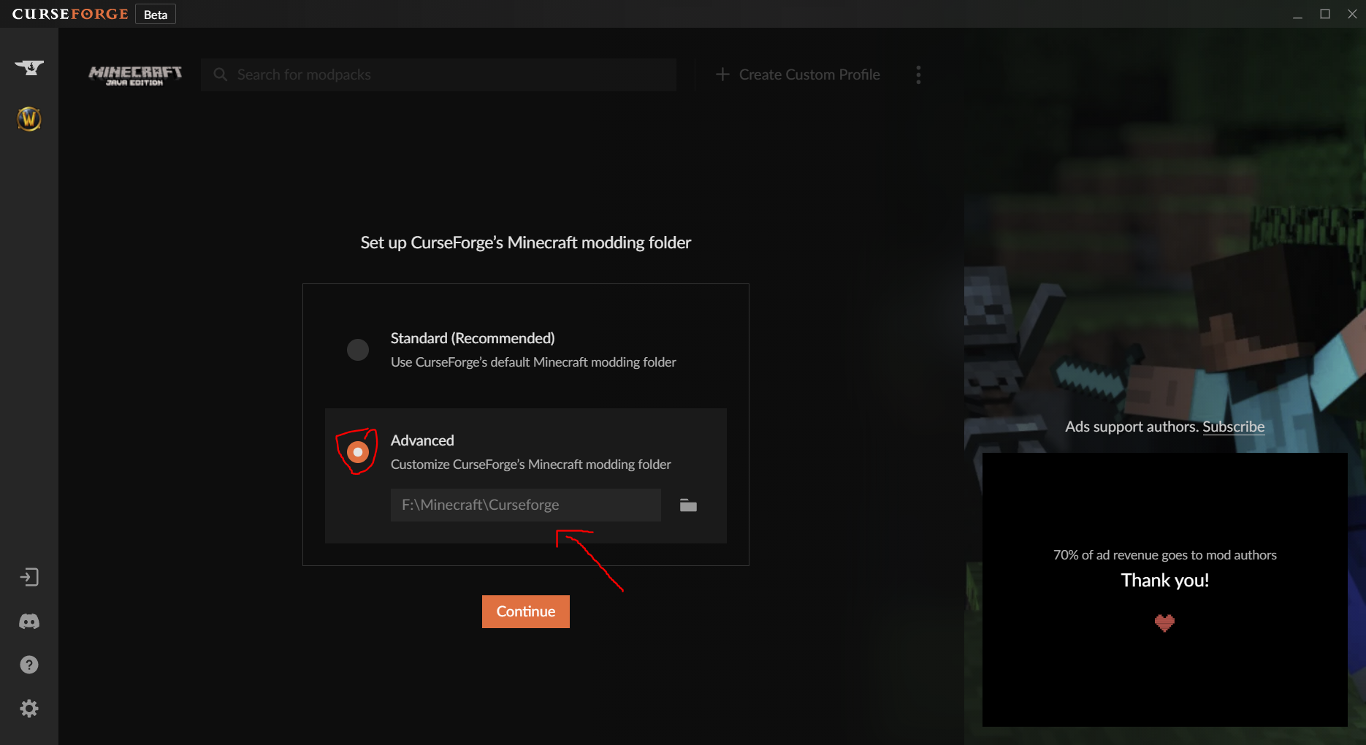Click the login arrow icon in sidebar
Image resolution: width=1366 pixels, height=745 pixels.
(29, 577)
